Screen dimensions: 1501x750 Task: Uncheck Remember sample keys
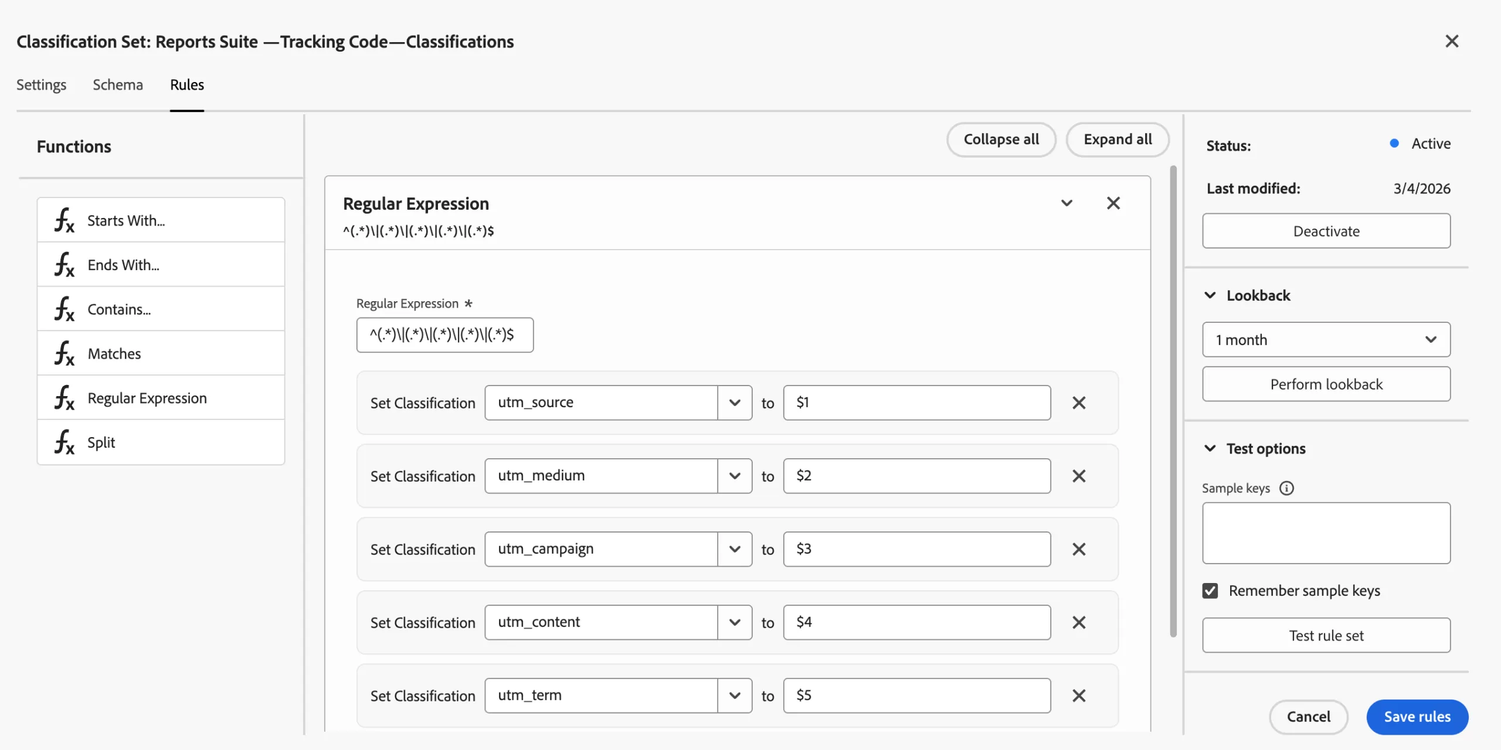coord(1210,591)
